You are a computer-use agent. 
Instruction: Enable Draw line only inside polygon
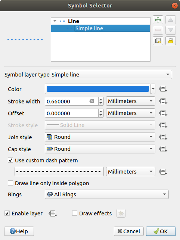(x=10, y=183)
